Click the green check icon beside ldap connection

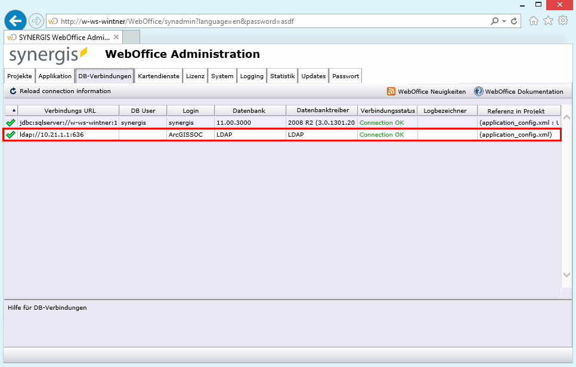[x=10, y=134]
